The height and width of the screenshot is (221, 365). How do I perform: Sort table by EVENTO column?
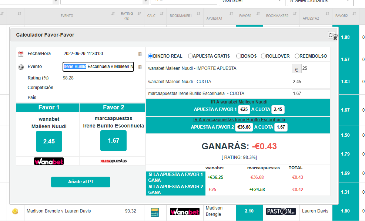(113, 13)
